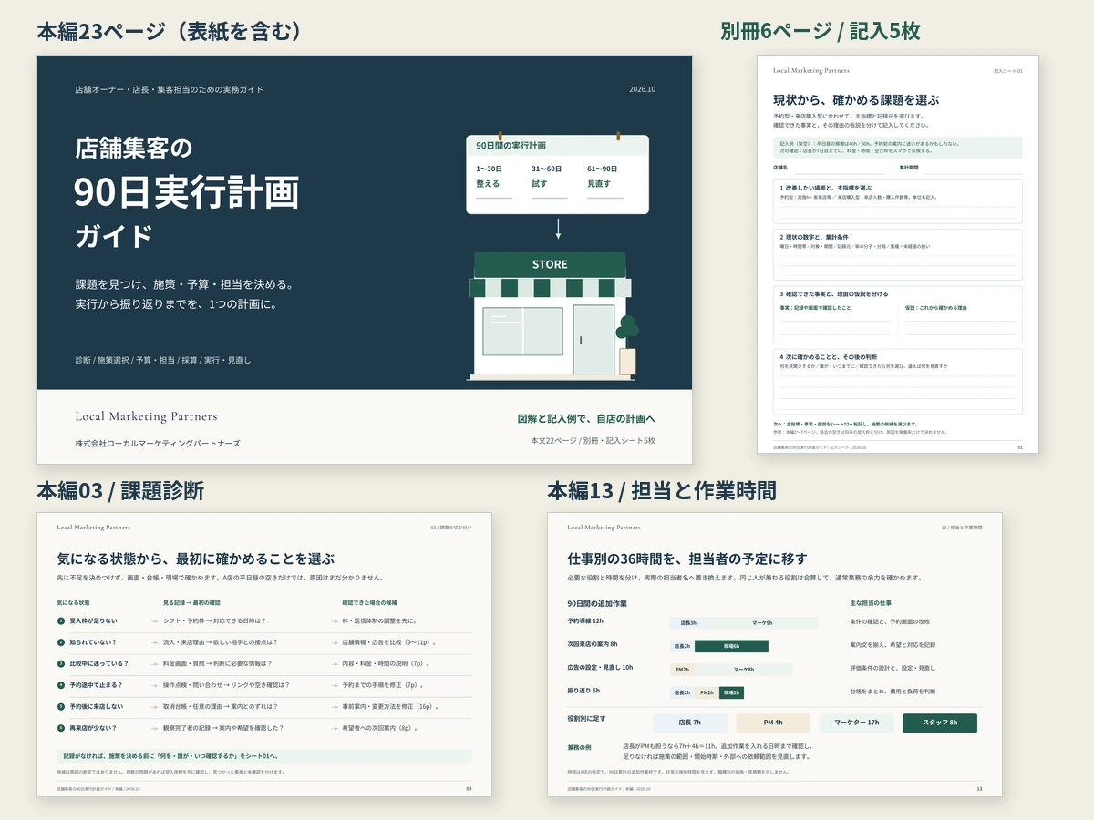Click the cover text 店舗集客の
The width and height of the screenshot is (1094, 820).
point(134,148)
